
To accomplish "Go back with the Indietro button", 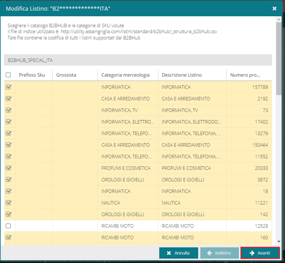I will (x=220, y=253).
